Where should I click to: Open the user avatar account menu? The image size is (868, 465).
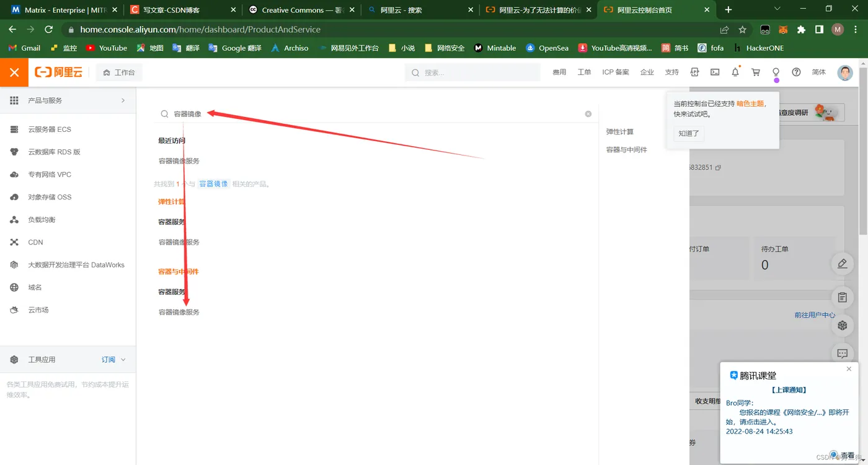click(845, 72)
